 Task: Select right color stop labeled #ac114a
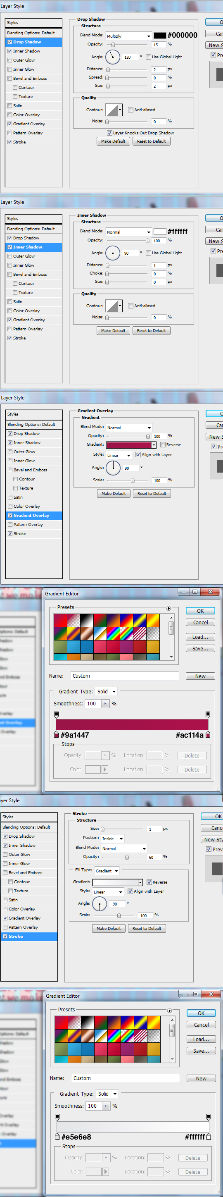(208, 734)
